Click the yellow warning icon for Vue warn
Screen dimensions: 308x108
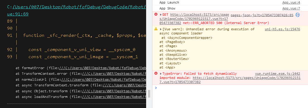pyautogui.click(x=156, y=29)
